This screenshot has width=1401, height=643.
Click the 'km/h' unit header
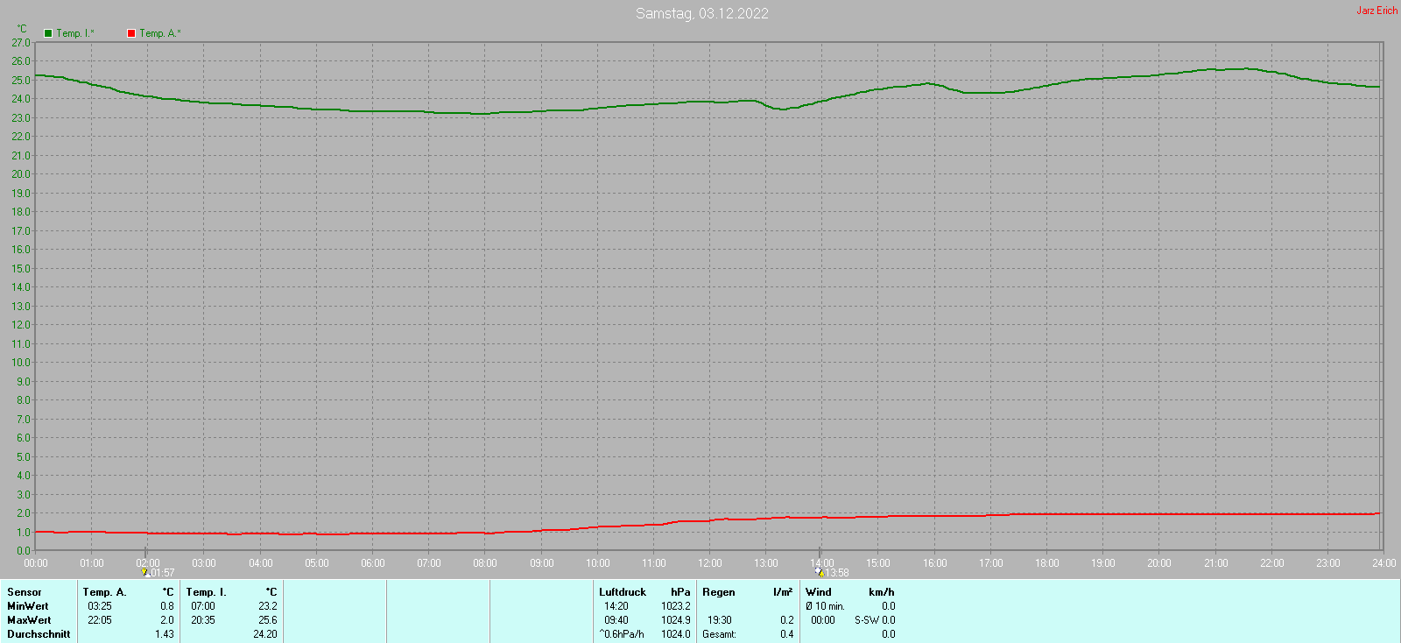[882, 592]
